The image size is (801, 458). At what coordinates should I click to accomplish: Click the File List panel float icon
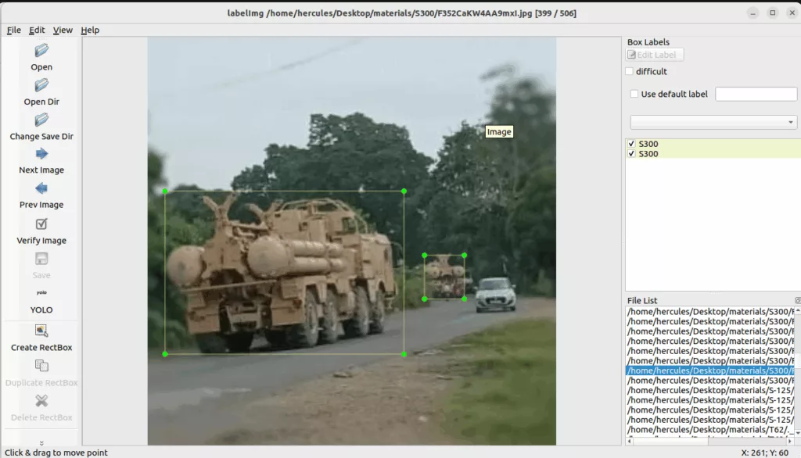point(797,301)
